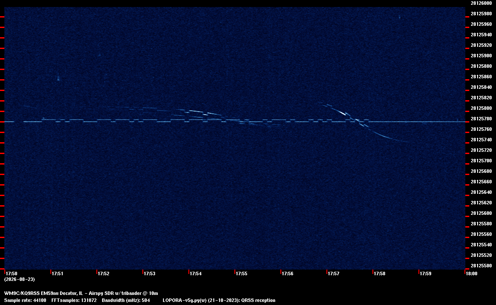This screenshot has height=305, width=496.
Task: Select the 28125660 frequency label
Action: (481, 182)
